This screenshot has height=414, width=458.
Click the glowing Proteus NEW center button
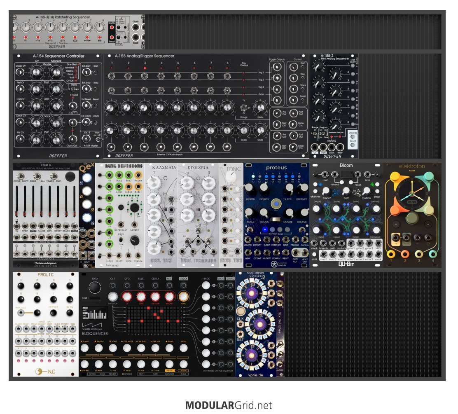[x=276, y=203]
